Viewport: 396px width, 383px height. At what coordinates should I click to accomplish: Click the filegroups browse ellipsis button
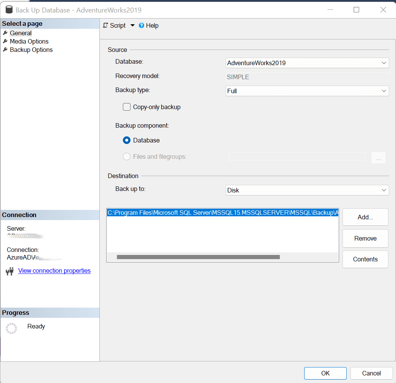pyautogui.click(x=378, y=158)
